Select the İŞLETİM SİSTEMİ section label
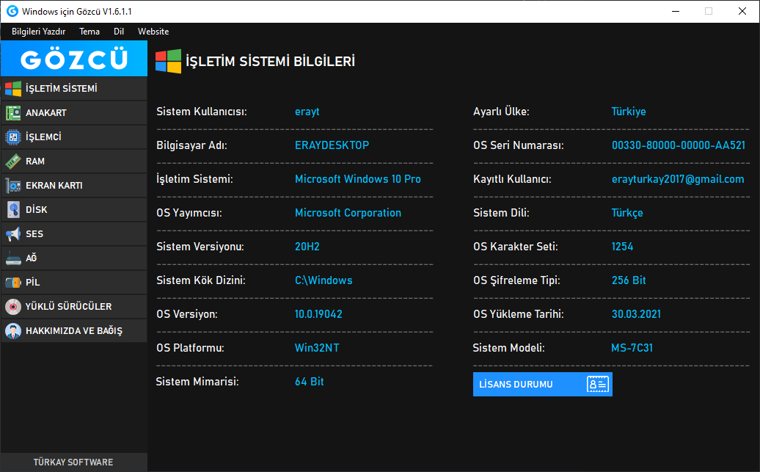Viewport: 760px width, 472px height. point(61,88)
